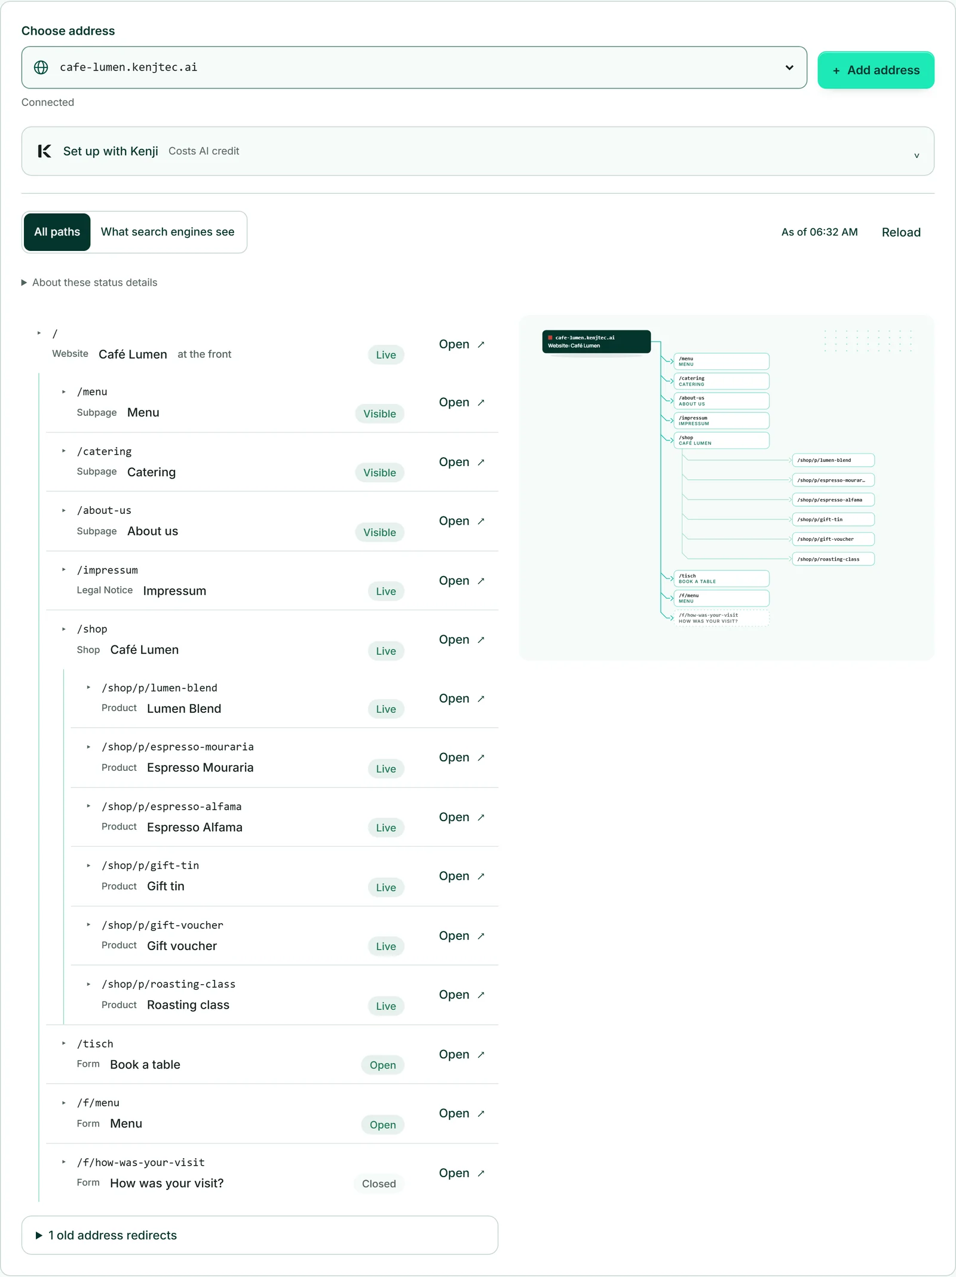
Task: Expand 1 old address redirects
Action: [260, 1235]
